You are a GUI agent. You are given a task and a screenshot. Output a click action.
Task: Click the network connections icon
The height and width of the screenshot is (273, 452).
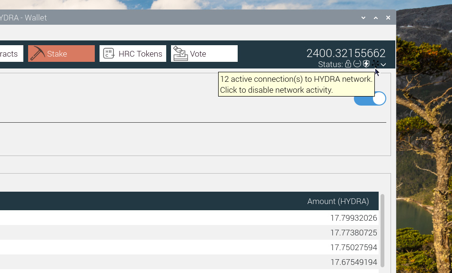point(375,64)
